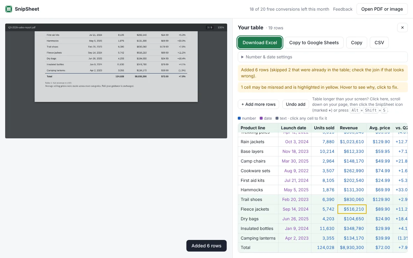
Task: Click the Q3-2026-sales-report.pdf file name
Action: (22, 27)
